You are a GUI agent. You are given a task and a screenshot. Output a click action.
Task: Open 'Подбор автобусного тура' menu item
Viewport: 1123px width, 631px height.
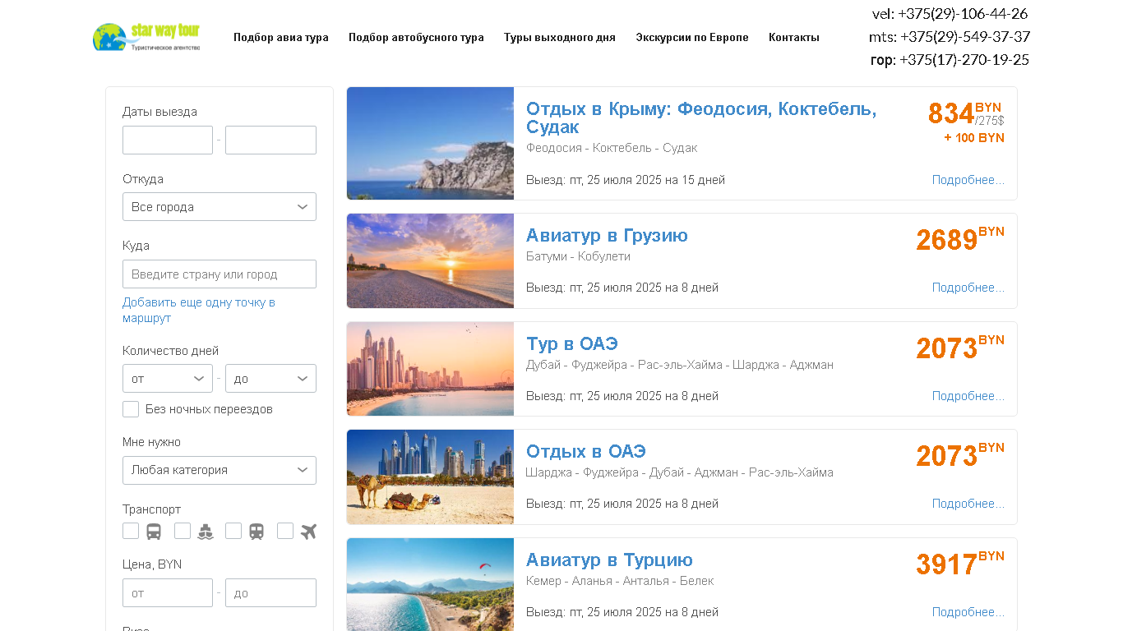(416, 37)
